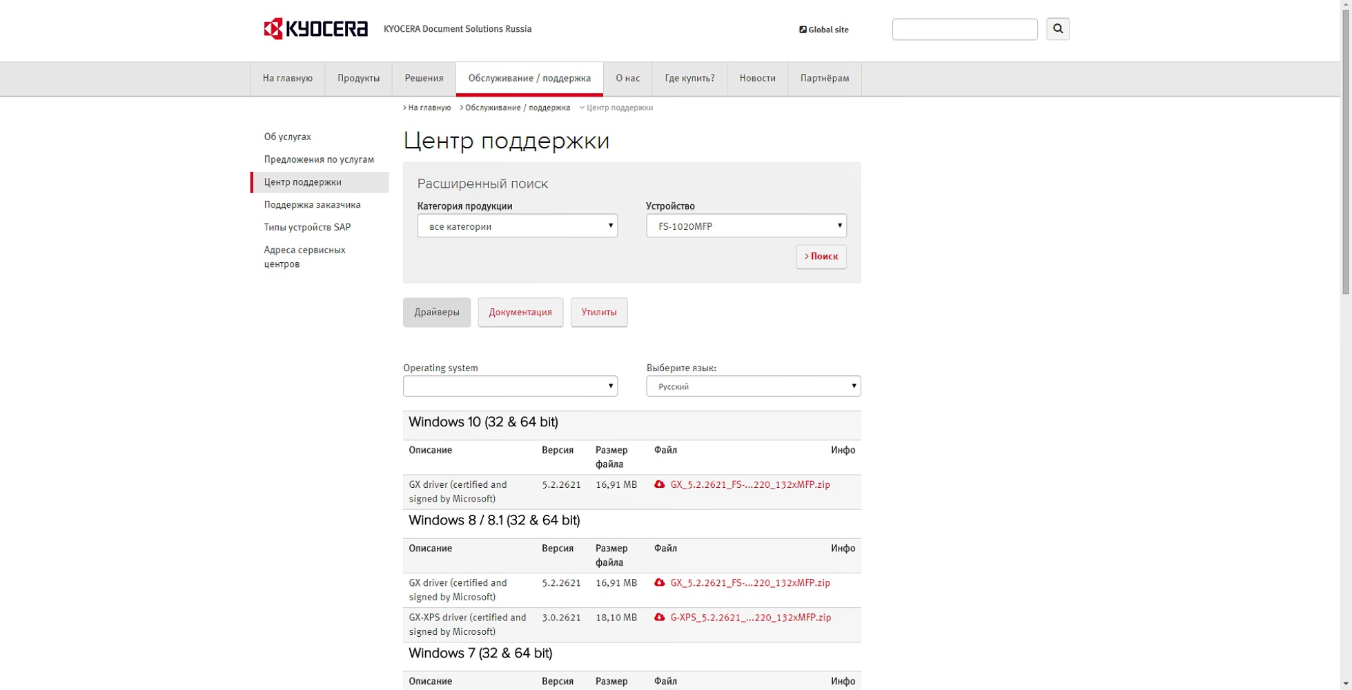Open the Новости menu item
This screenshot has width=1352, height=690.
[757, 79]
